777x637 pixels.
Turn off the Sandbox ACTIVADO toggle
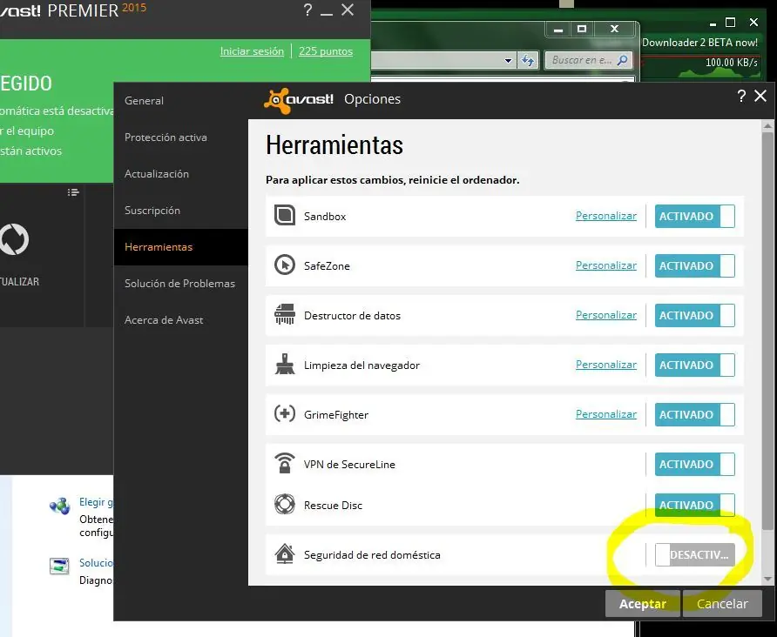[x=694, y=217]
